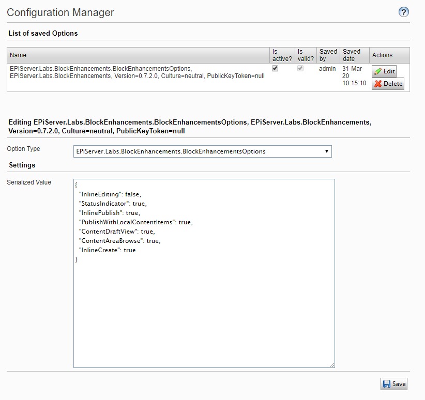Click inside the Serialized Value text area
Screen dimensions: 425x400
point(204,310)
